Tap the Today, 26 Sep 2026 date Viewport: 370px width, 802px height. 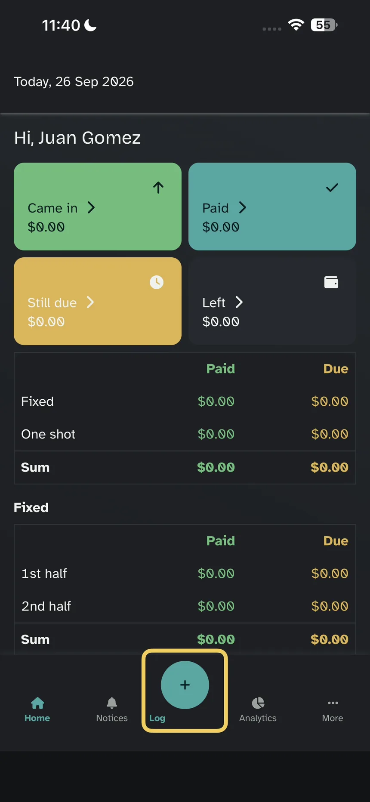coord(74,81)
